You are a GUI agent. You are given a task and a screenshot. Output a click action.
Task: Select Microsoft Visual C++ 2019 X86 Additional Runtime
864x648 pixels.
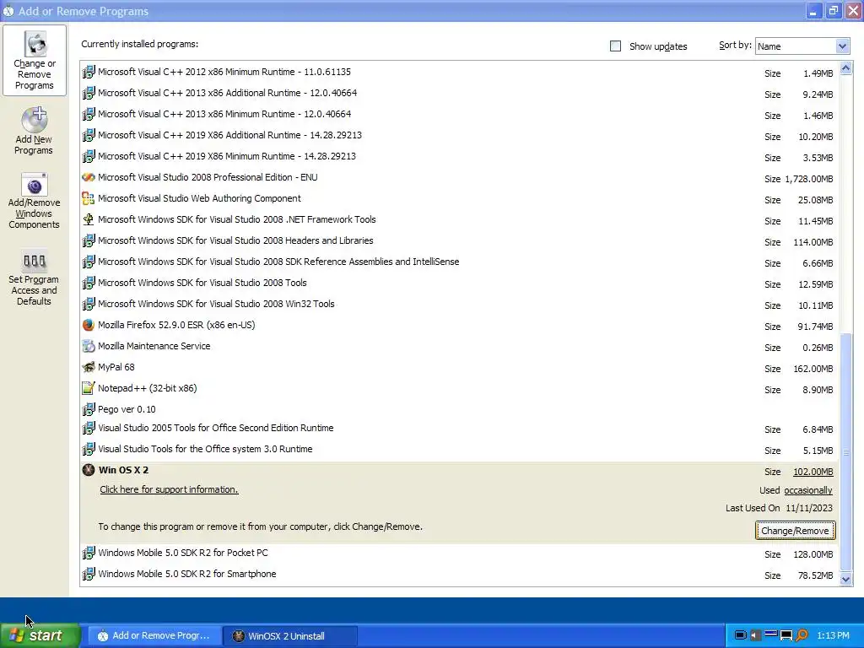[x=458, y=135]
